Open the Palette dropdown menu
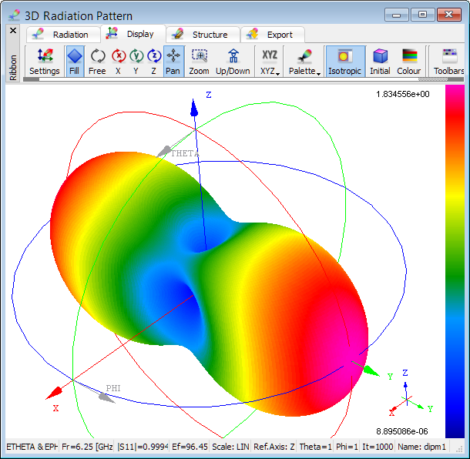 point(304,61)
